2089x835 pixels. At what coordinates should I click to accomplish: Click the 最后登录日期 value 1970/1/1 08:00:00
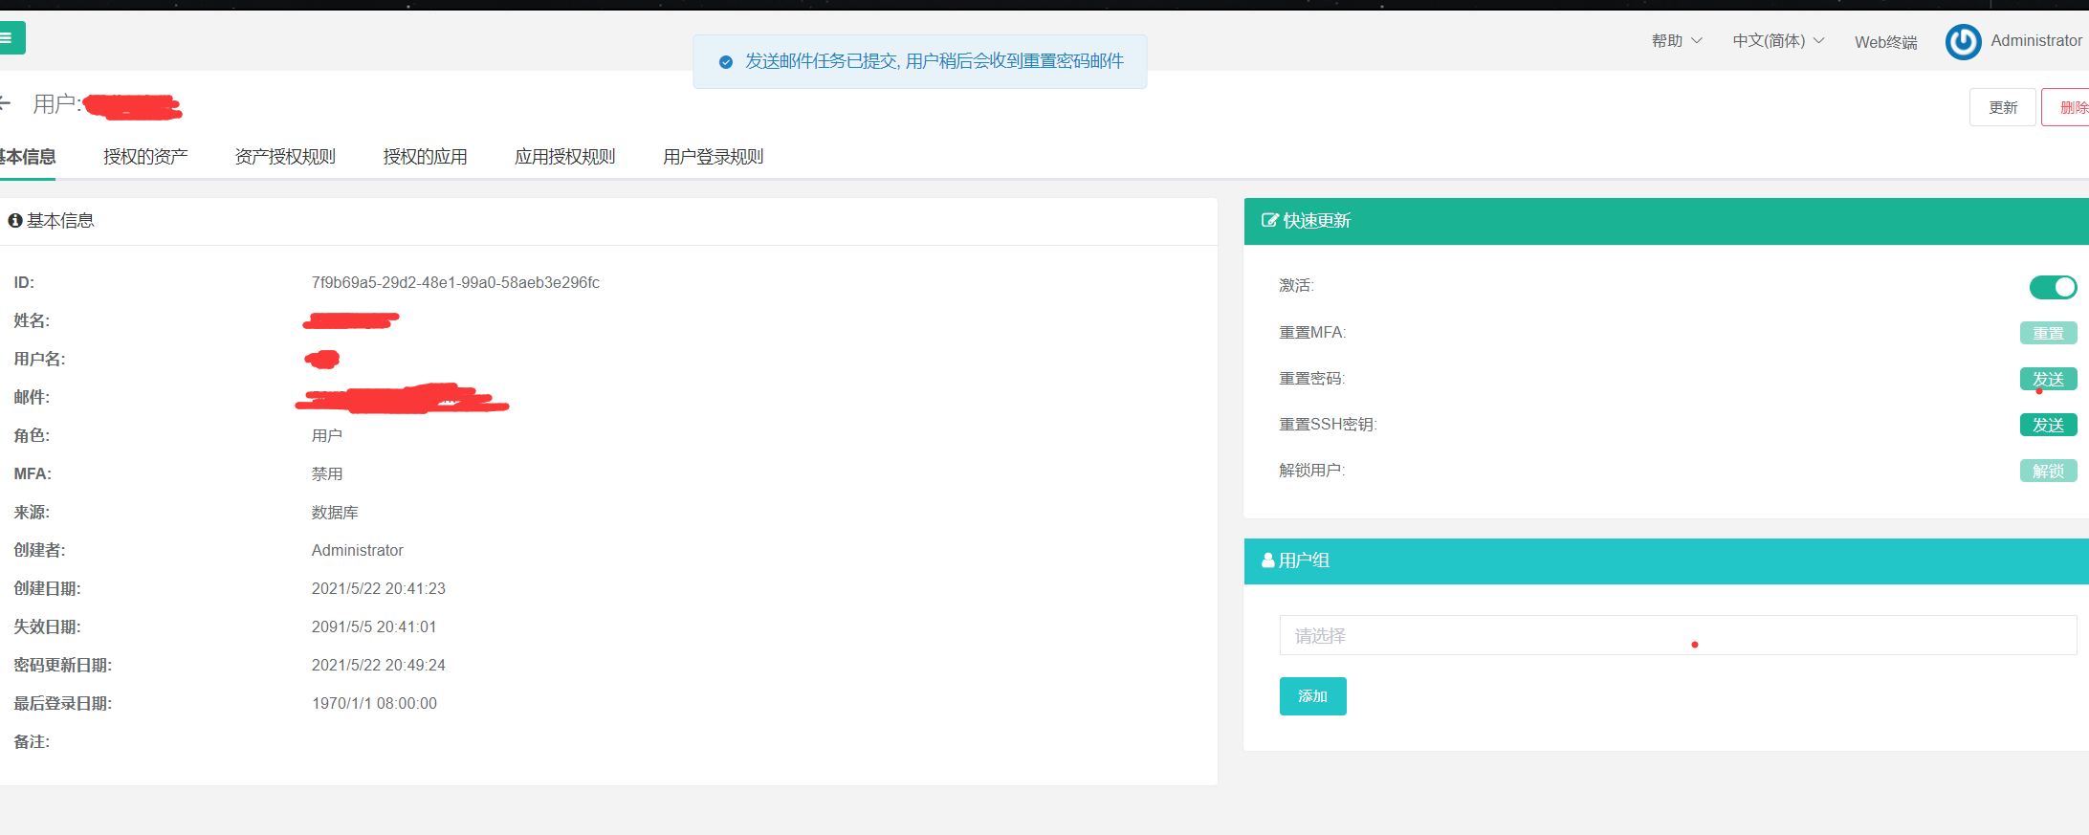coord(374,704)
